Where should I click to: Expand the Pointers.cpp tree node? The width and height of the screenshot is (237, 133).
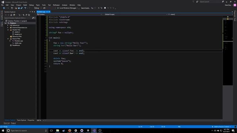click(10, 41)
